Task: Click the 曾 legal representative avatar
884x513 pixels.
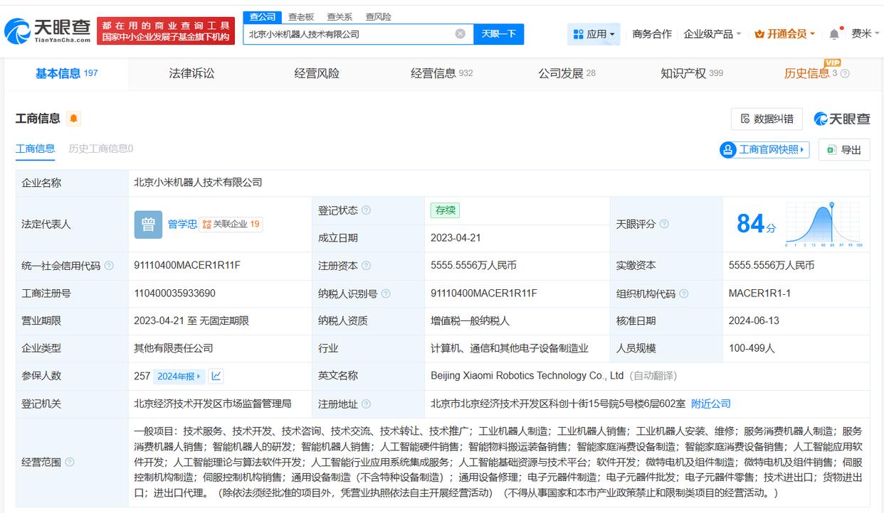Action: [148, 225]
